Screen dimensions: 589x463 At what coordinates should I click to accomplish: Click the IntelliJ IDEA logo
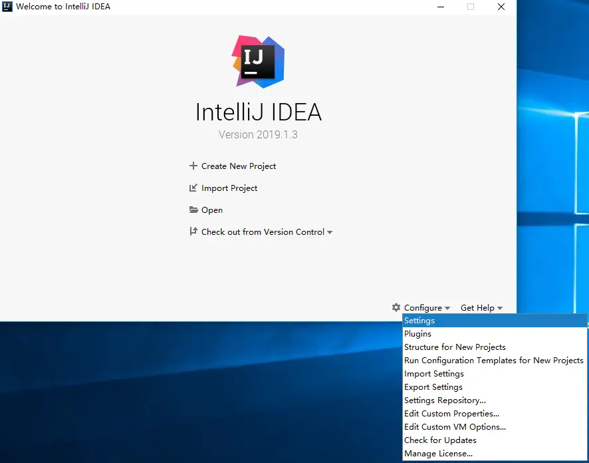tap(258, 62)
